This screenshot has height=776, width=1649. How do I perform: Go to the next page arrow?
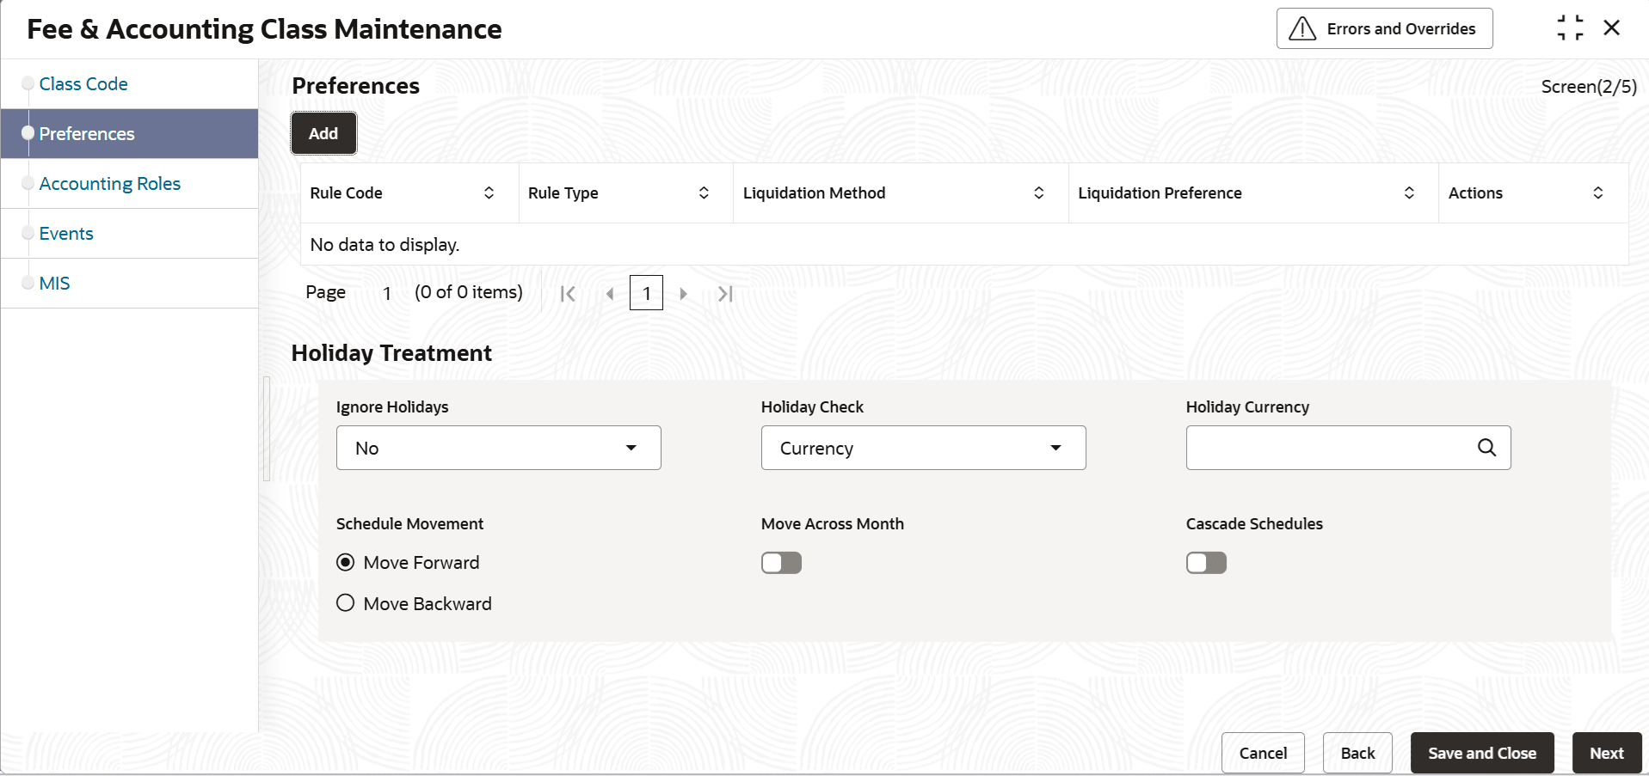[x=684, y=294]
